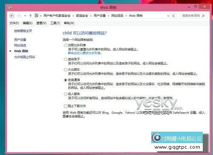The image size is (213, 155).
Task: Open 用户设置 in the sidebar
Action: click(20, 39)
